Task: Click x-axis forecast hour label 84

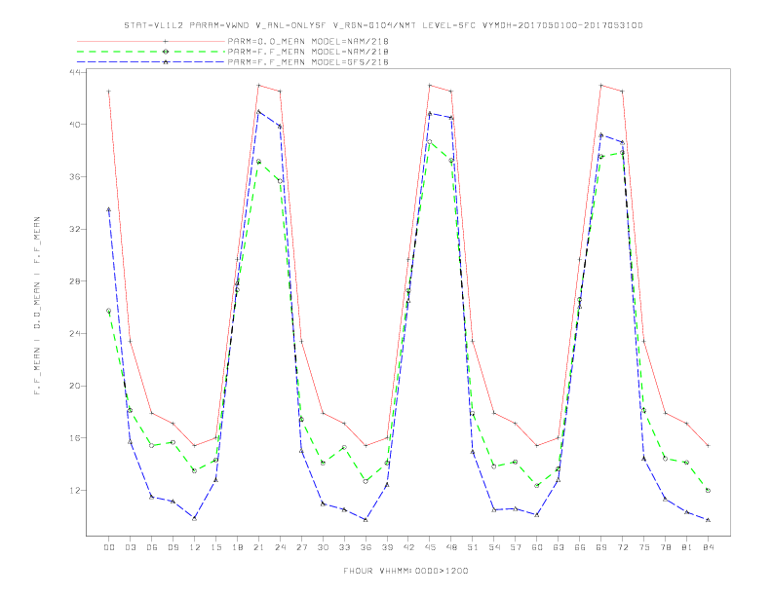Action: click(708, 547)
